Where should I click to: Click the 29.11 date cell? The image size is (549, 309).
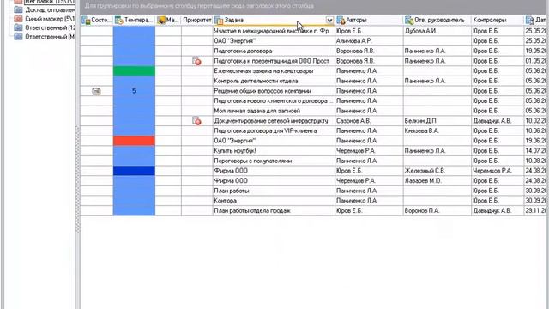[536, 211]
